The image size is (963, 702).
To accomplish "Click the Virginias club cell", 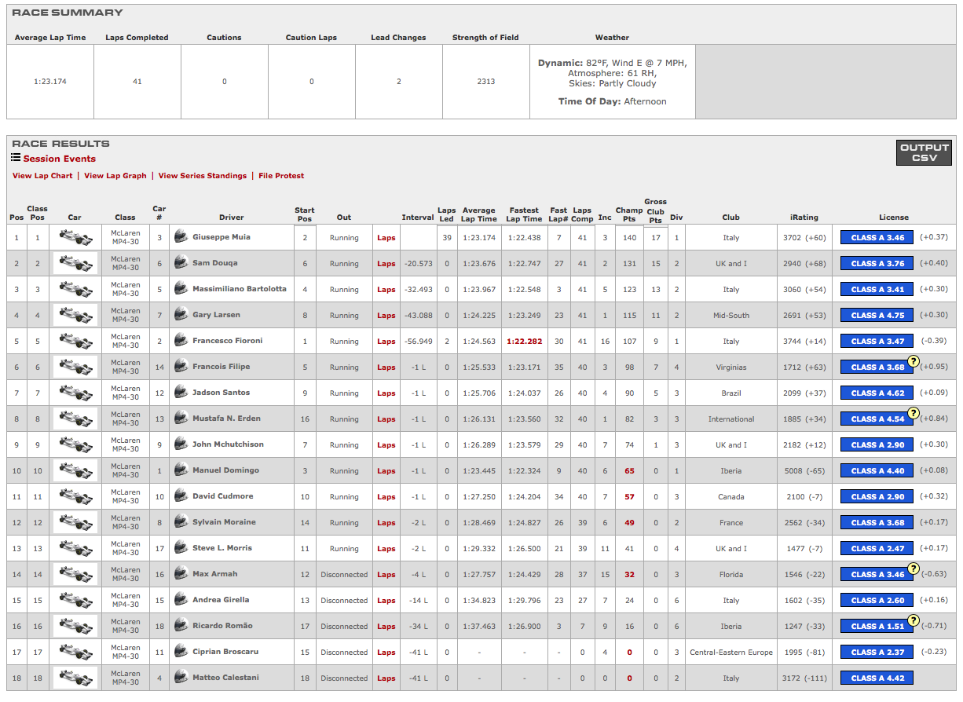I will [x=731, y=367].
